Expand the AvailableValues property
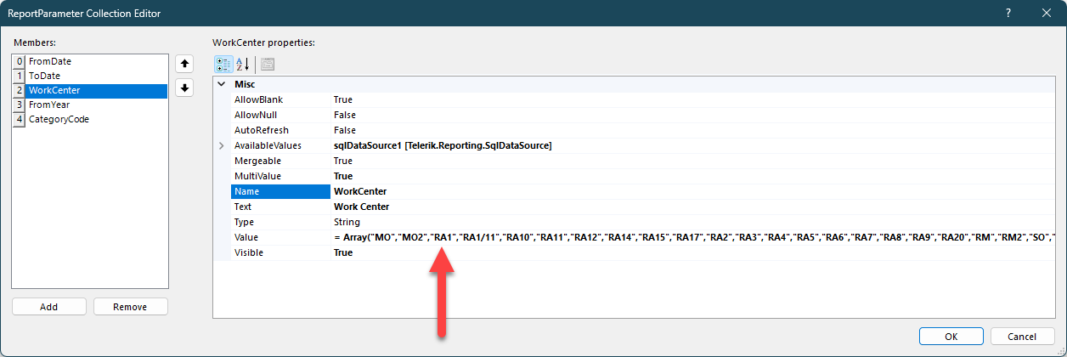The width and height of the screenshot is (1067, 357). pos(222,146)
